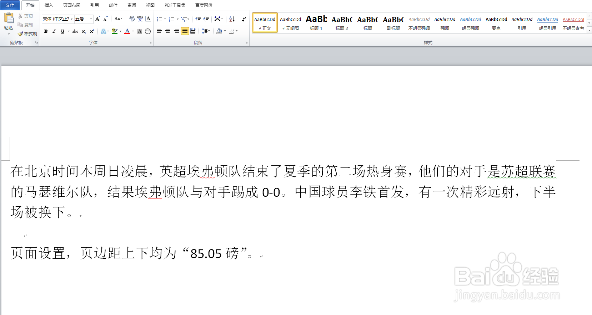592x315 pixels.
Task: Click the numbered list icon
Action: (x=172, y=19)
